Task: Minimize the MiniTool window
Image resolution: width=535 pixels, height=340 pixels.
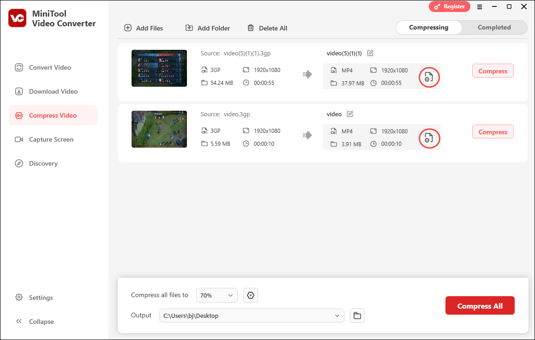Action: 494,7
